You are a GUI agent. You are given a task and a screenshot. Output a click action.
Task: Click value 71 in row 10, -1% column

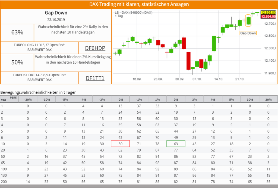click(139, 144)
